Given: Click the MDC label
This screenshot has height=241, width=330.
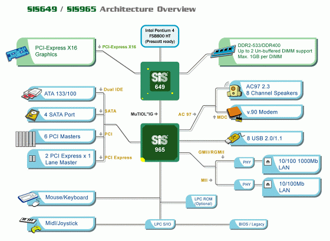Looking at the screenshot, I should pos(222,117).
